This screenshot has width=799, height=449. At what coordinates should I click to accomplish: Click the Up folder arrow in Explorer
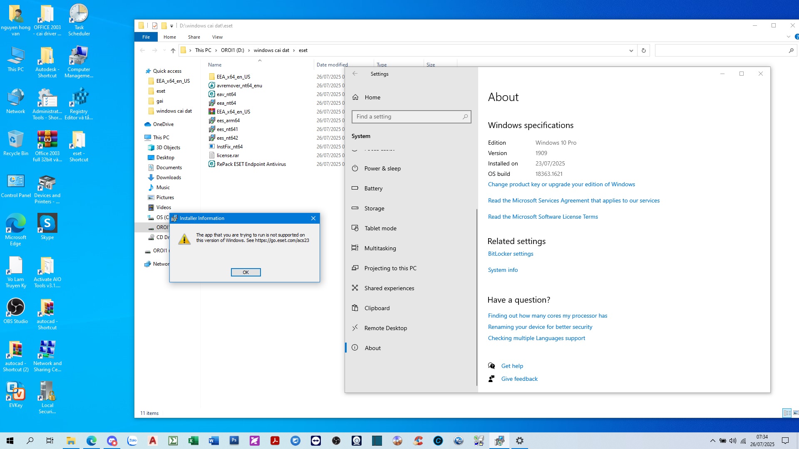(x=173, y=50)
